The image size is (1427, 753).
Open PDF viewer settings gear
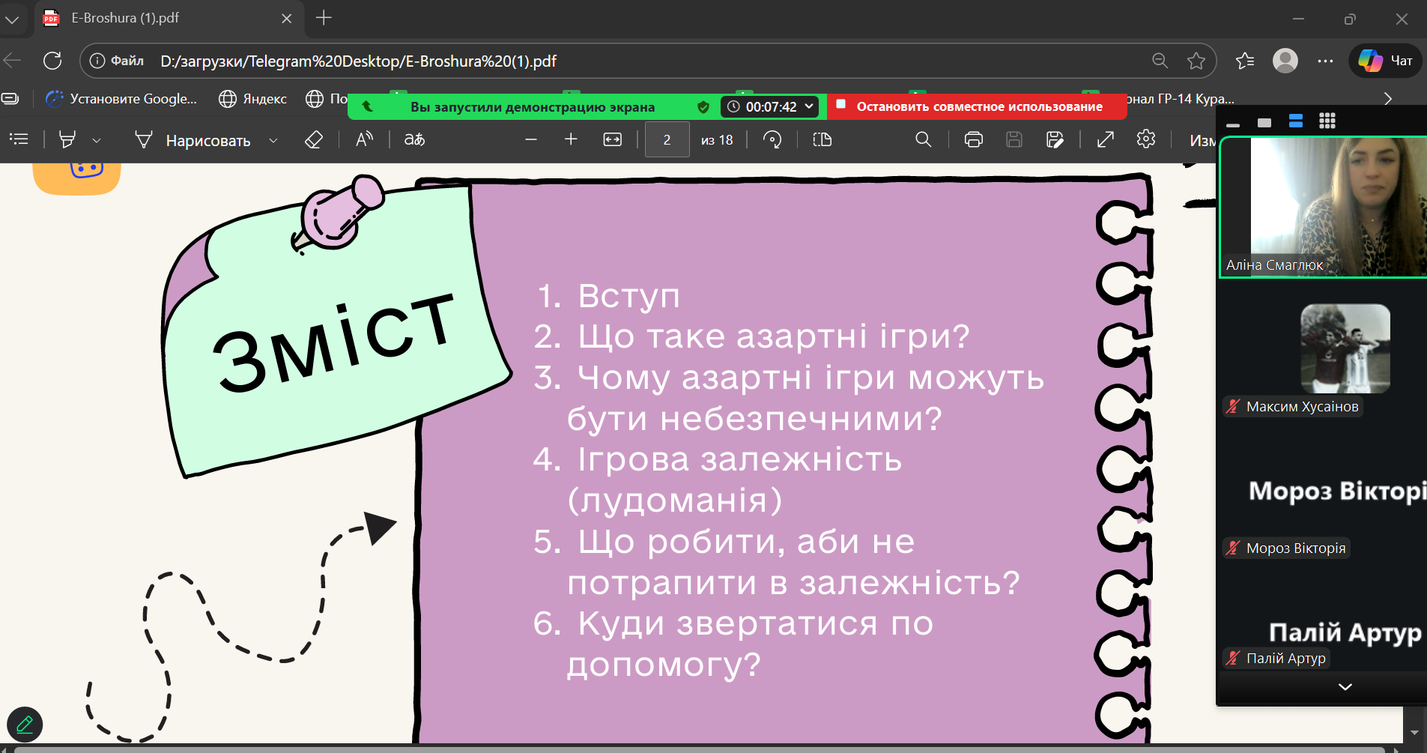(x=1146, y=139)
